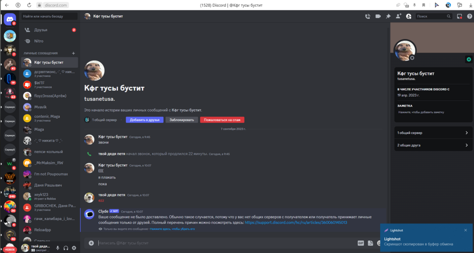Dismiss Clyde message via Нажмите здесь link
Image resolution: width=474 pixels, height=253 pixels.
(173, 229)
